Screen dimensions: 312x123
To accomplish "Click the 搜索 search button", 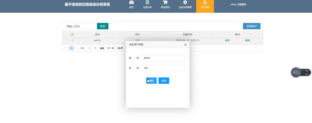I will pos(103,26).
